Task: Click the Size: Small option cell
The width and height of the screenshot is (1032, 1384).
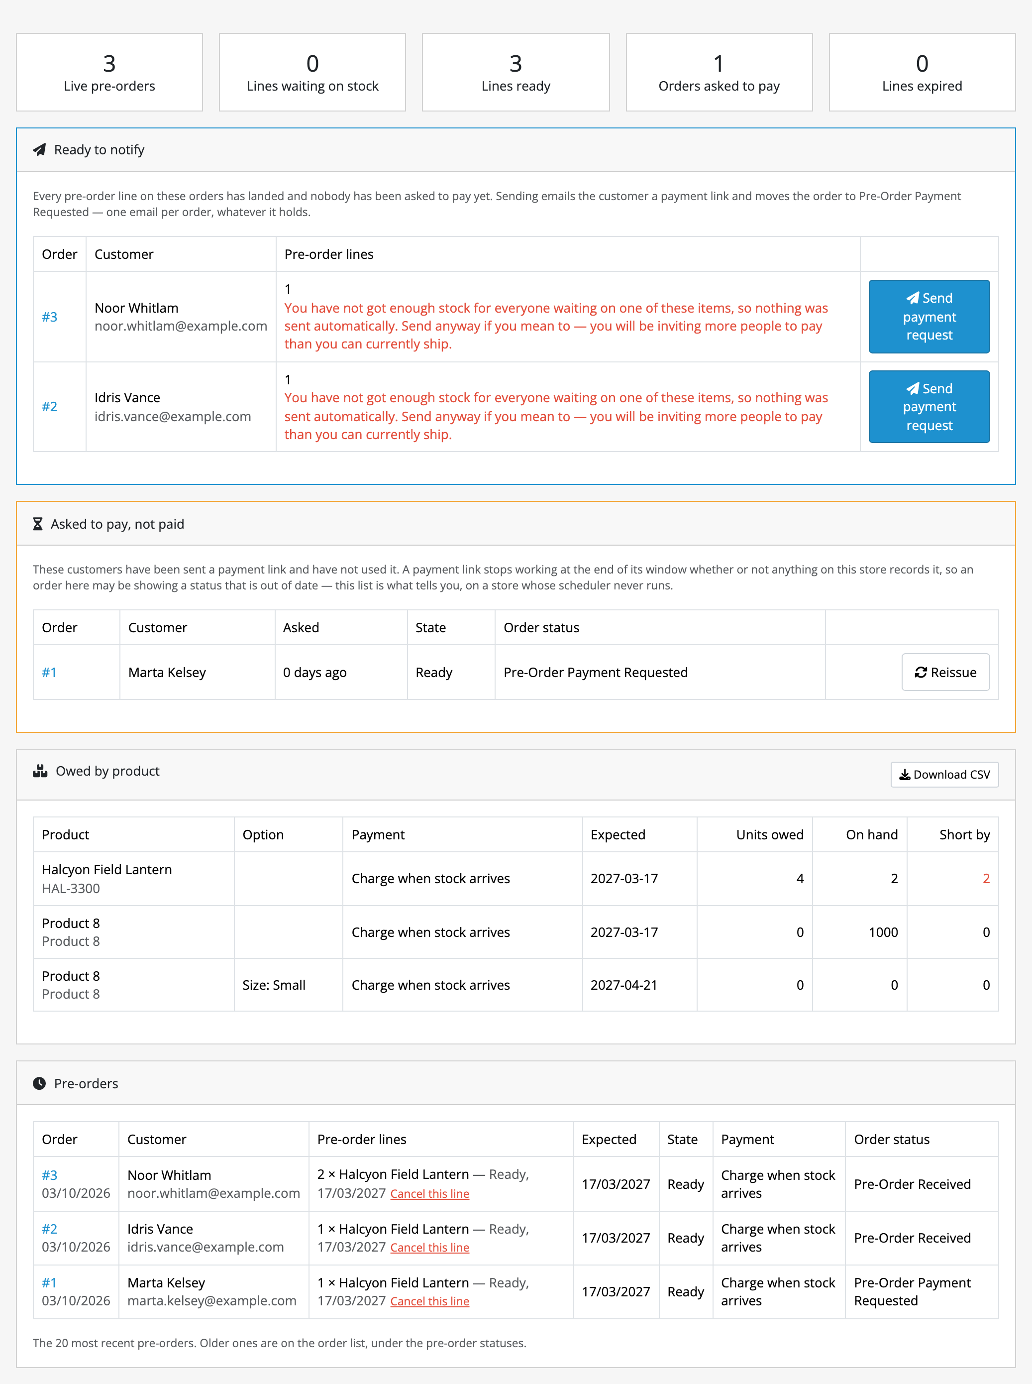Action: pyautogui.click(x=274, y=985)
